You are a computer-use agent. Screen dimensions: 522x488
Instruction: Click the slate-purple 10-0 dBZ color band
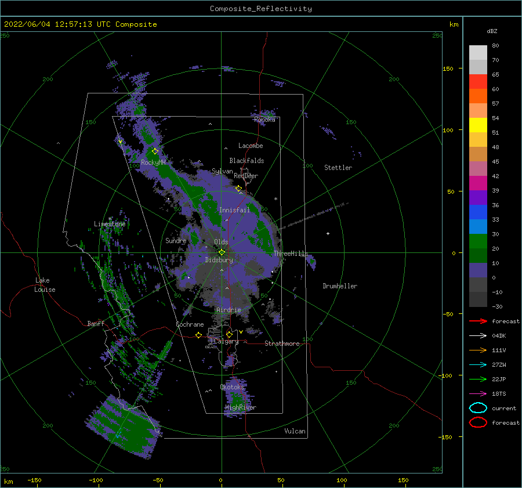point(478,270)
